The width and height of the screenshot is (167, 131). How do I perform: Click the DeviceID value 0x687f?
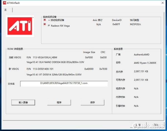pyautogui.click(x=116, y=24)
